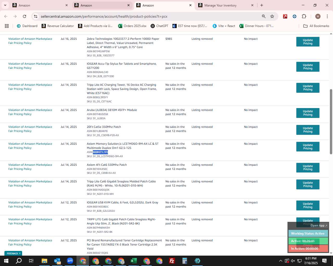The height and width of the screenshot is (266, 333).
Task: Open policy link for Zebra Technologies row
Action: pos(30,41)
